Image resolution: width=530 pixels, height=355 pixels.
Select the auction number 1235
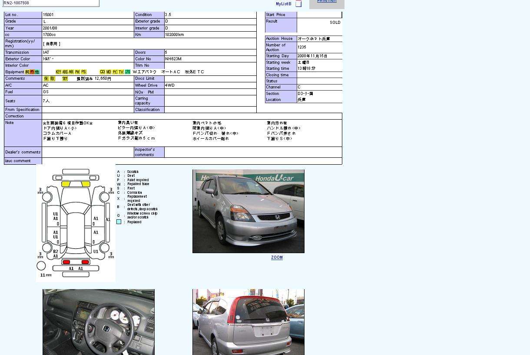(x=302, y=47)
